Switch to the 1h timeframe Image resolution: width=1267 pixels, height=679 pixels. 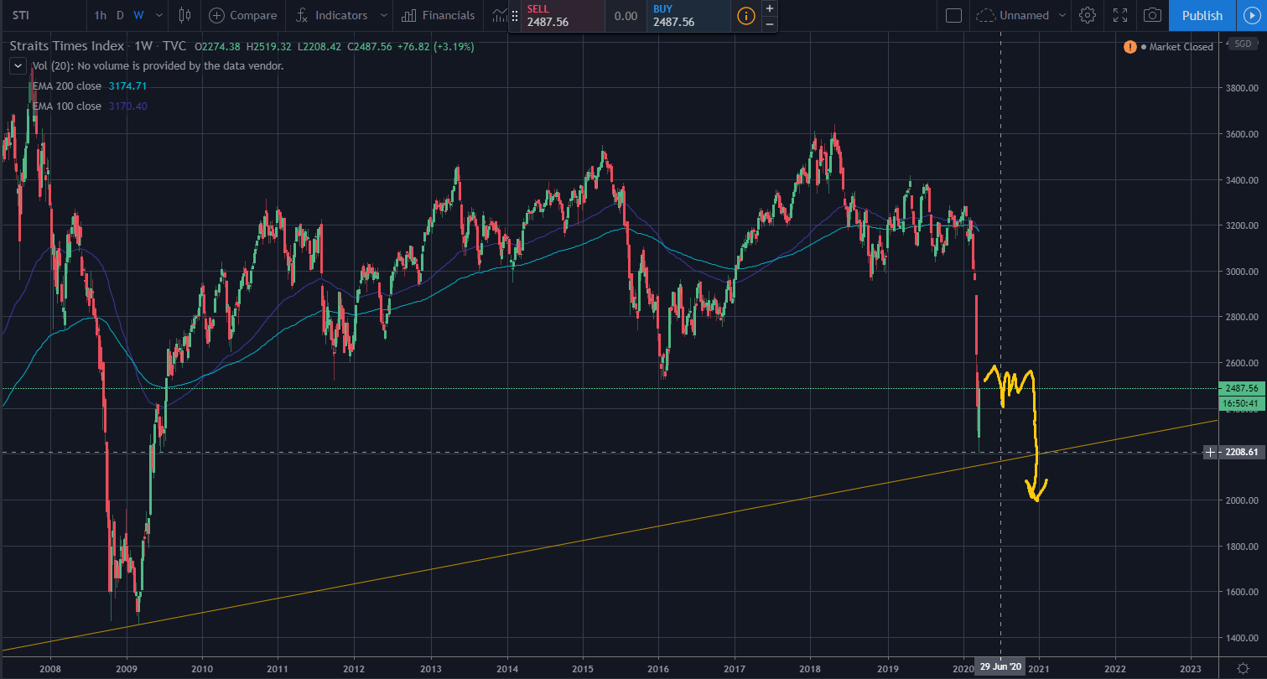(x=101, y=15)
